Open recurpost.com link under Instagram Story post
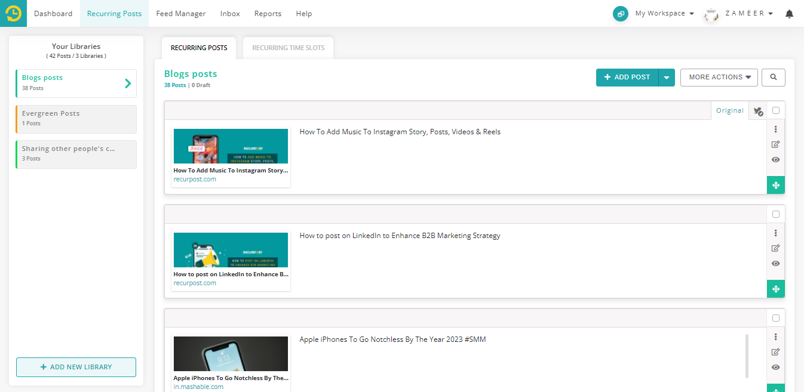Image resolution: width=804 pixels, height=392 pixels. pyautogui.click(x=195, y=180)
